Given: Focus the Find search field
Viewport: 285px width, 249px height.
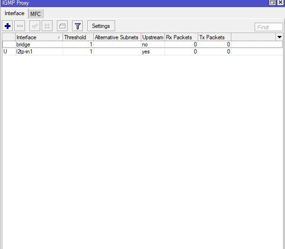Looking at the screenshot, I should [269, 27].
